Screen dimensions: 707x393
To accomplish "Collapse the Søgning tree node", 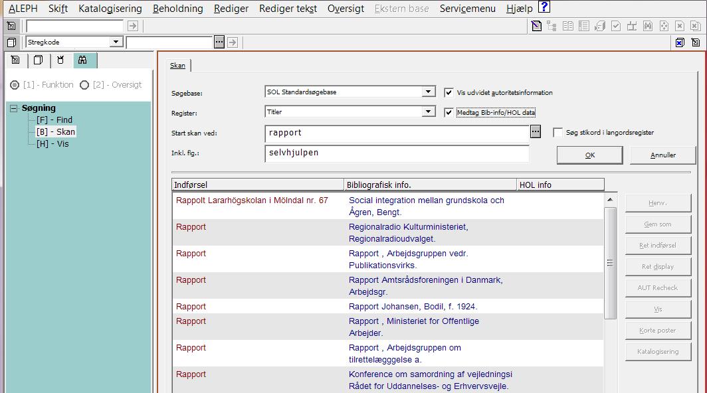I will (13, 108).
